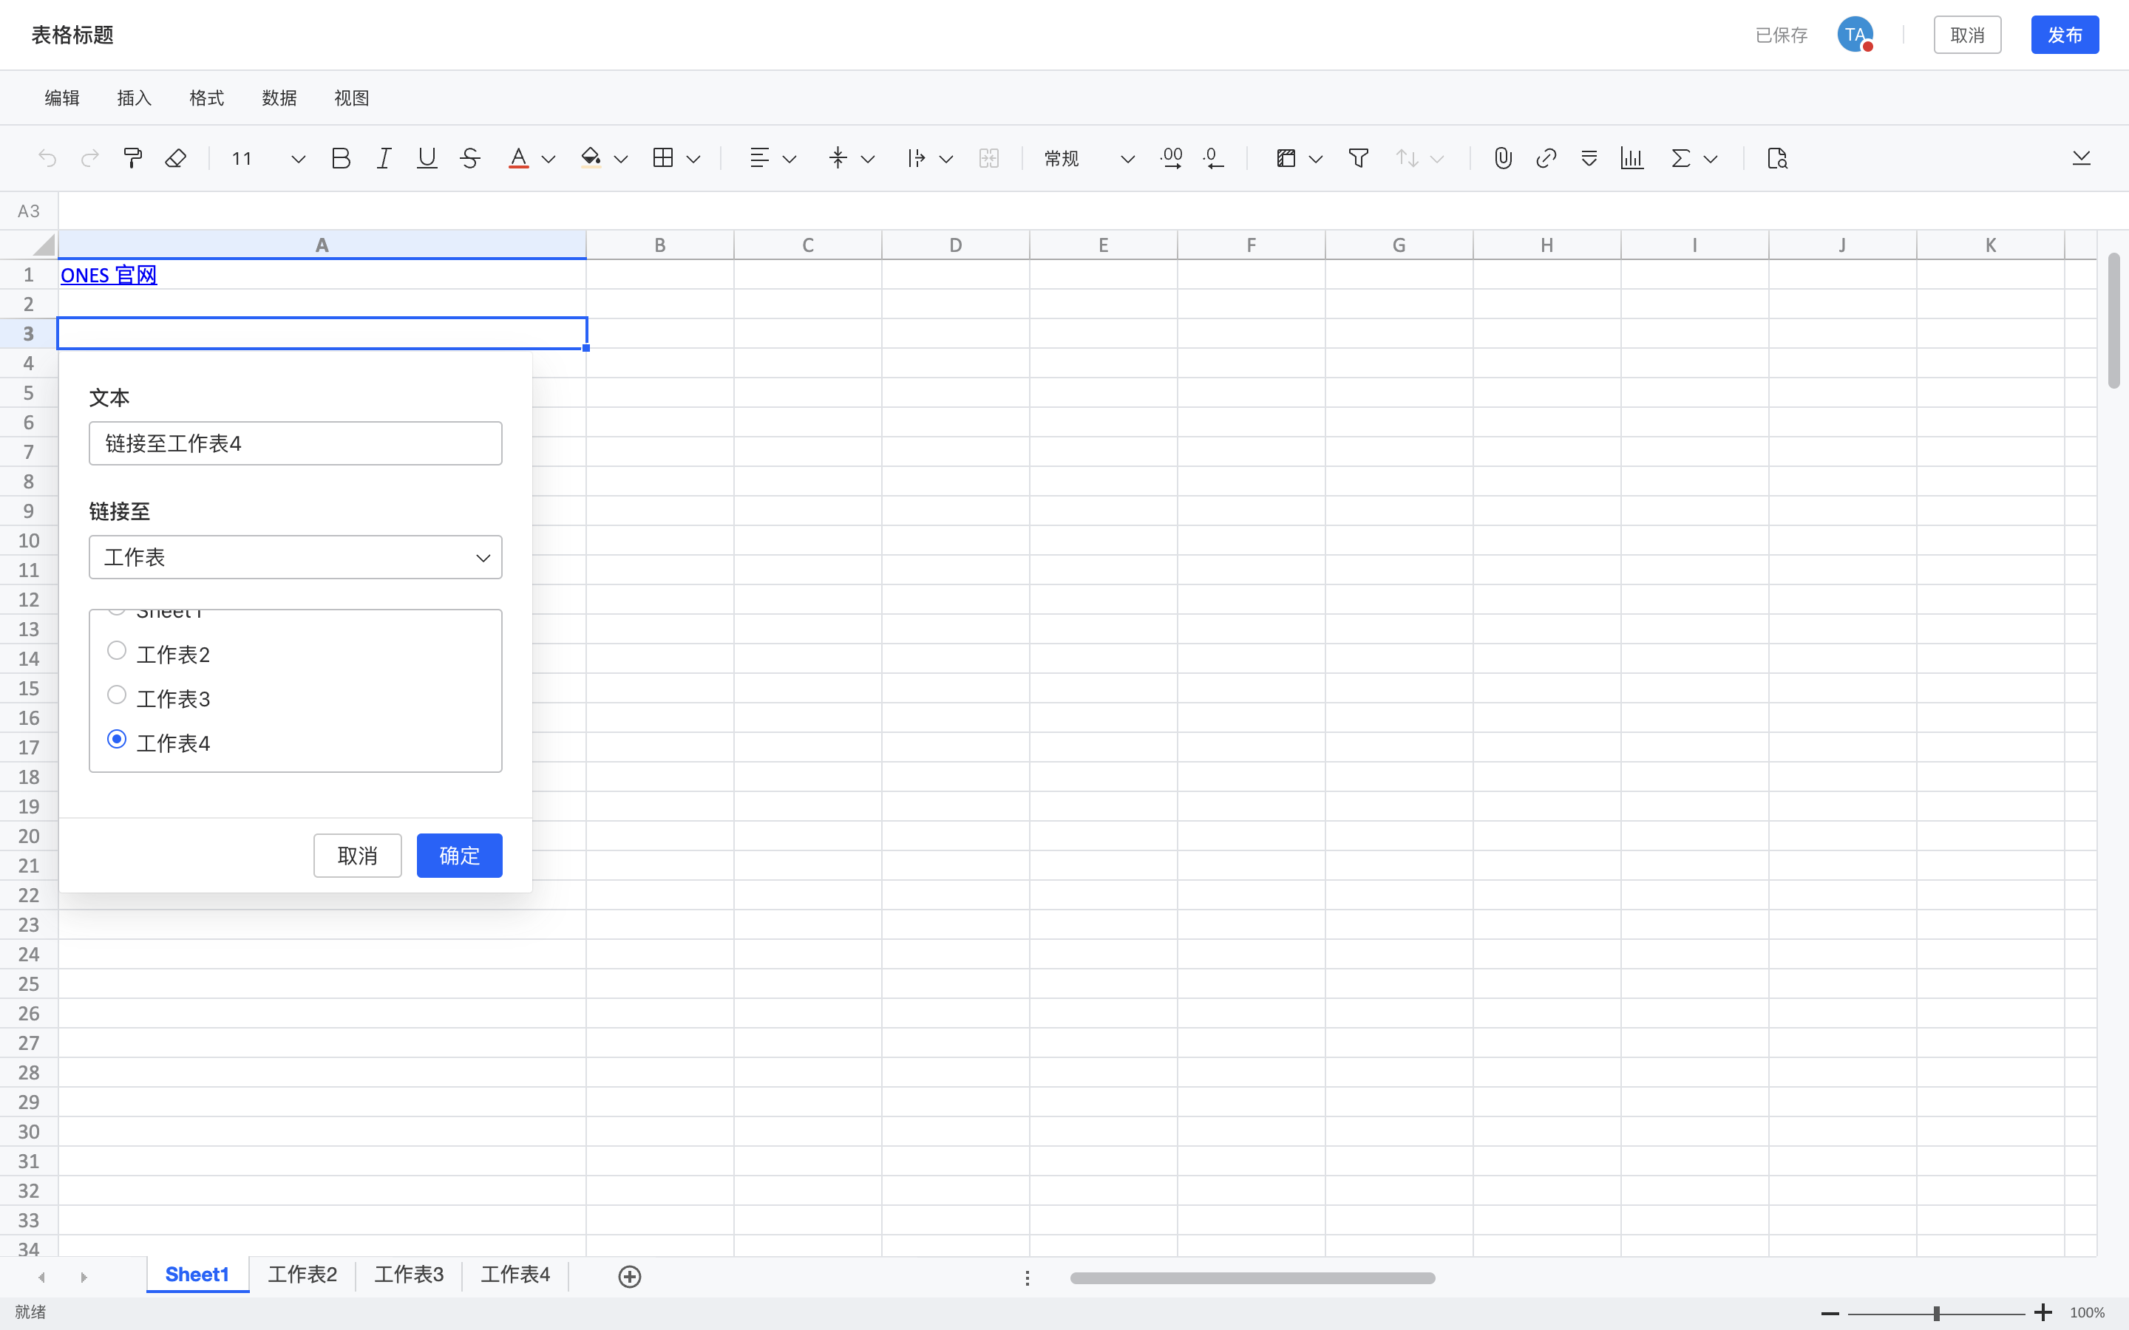This screenshot has height=1330, width=2129.
Task: Open the 链接至 工作表 dropdown
Action: click(x=296, y=558)
